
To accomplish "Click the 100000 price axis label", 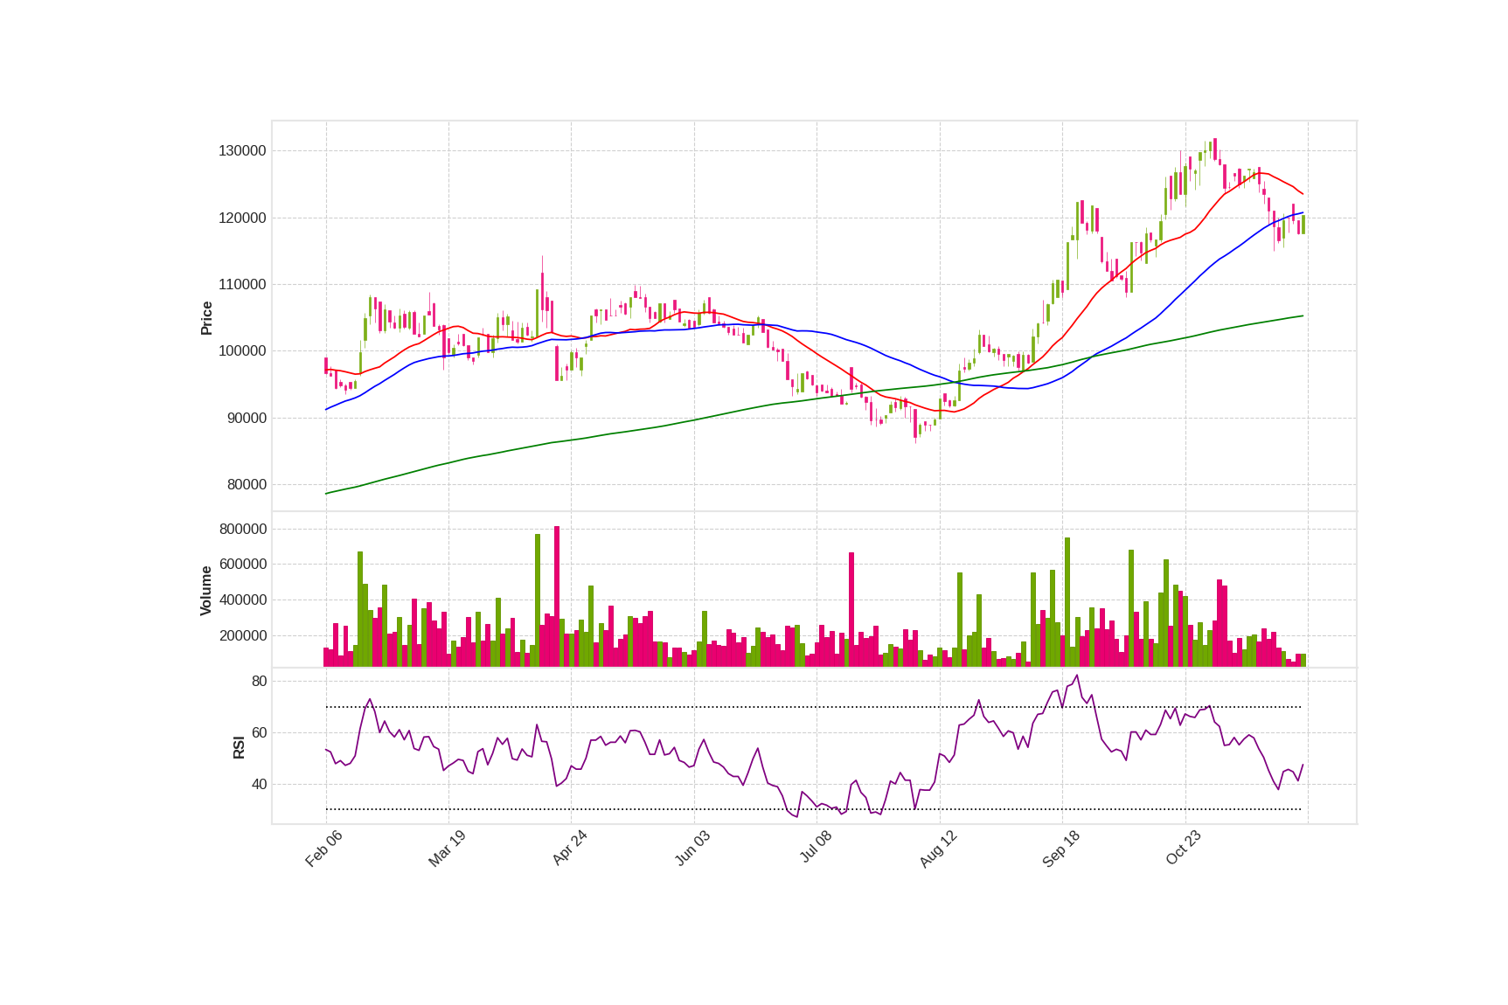I will 242,351.
